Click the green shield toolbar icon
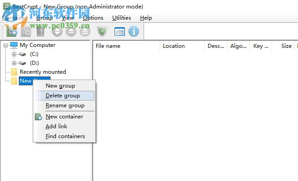 point(102,31)
